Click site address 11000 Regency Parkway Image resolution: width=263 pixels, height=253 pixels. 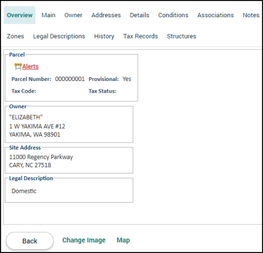(x=41, y=157)
